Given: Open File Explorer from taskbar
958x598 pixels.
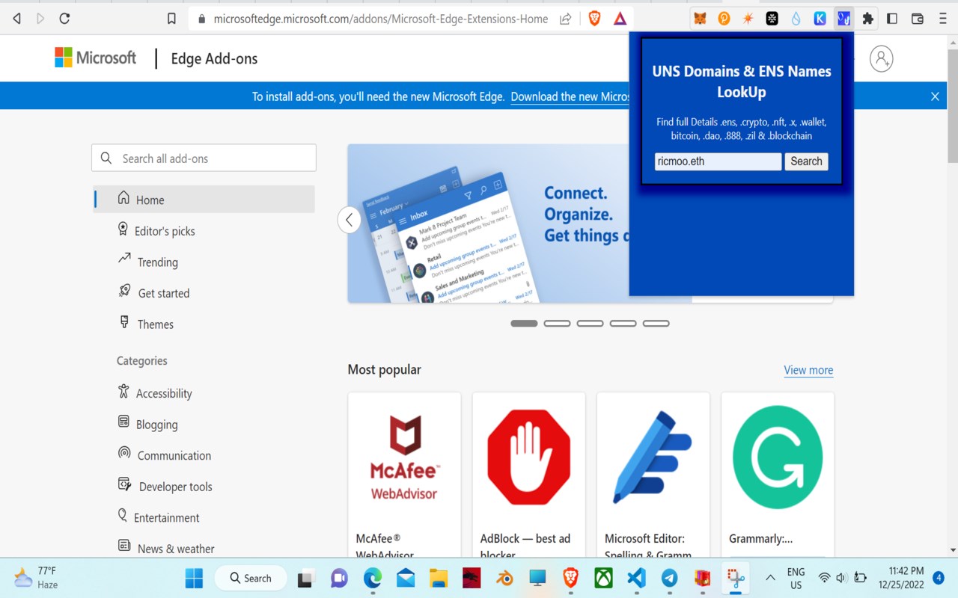Looking at the screenshot, I should pos(438,579).
